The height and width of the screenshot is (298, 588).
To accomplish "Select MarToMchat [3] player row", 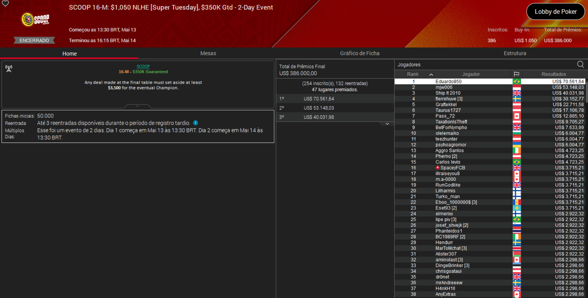I will click(x=490, y=248).
